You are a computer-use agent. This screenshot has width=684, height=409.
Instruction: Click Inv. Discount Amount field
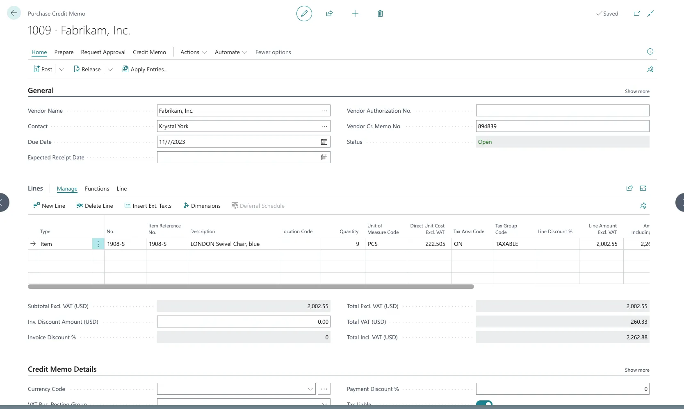(x=244, y=322)
